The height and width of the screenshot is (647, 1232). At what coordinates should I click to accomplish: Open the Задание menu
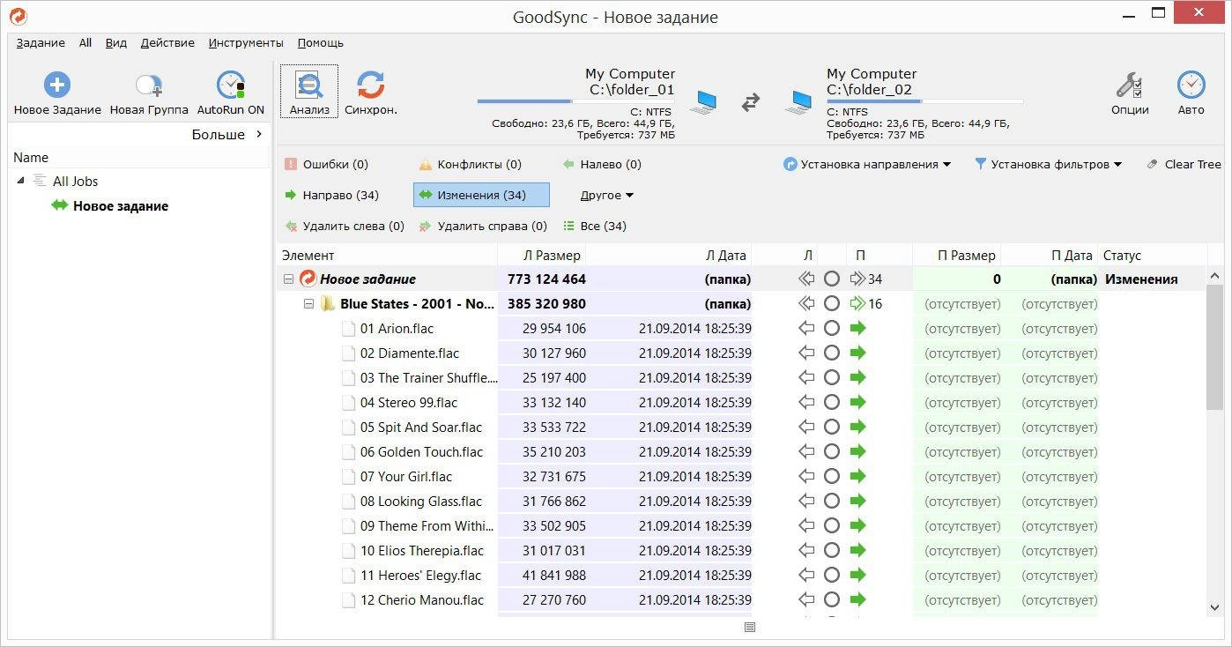tap(41, 42)
